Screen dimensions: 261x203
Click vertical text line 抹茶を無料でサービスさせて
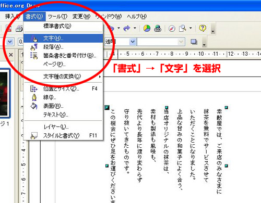(x=206, y=146)
